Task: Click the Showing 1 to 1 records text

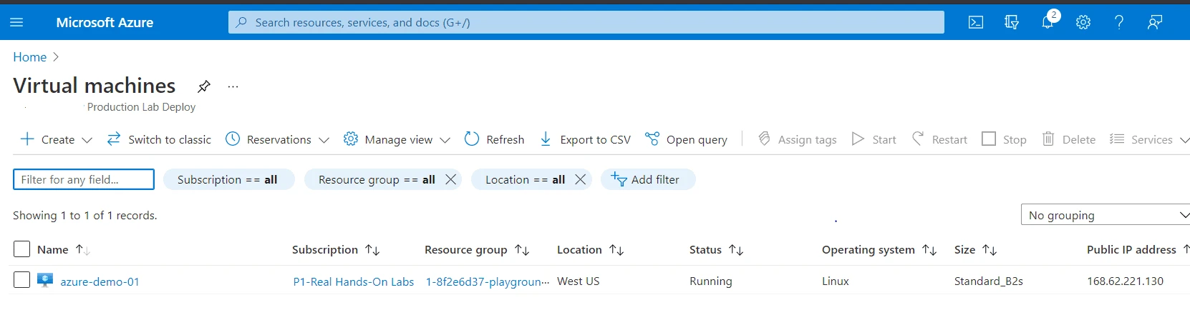Action: pyautogui.click(x=85, y=215)
